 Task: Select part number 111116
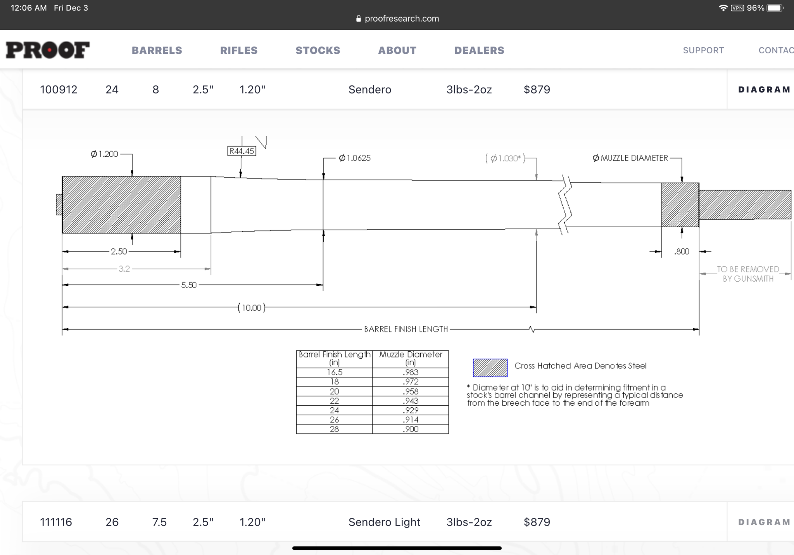(x=56, y=522)
